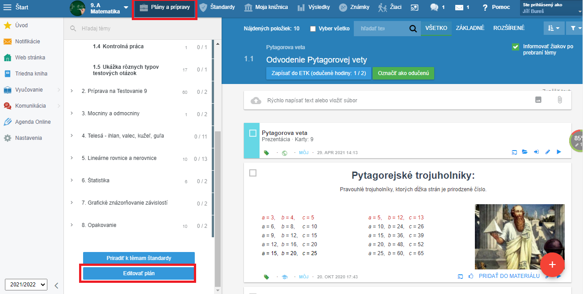Select the Pytagorova veta presentation checkbox
583x294 pixels.
pyautogui.click(x=253, y=133)
